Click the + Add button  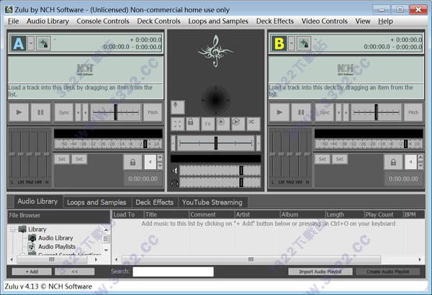tap(32, 271)
